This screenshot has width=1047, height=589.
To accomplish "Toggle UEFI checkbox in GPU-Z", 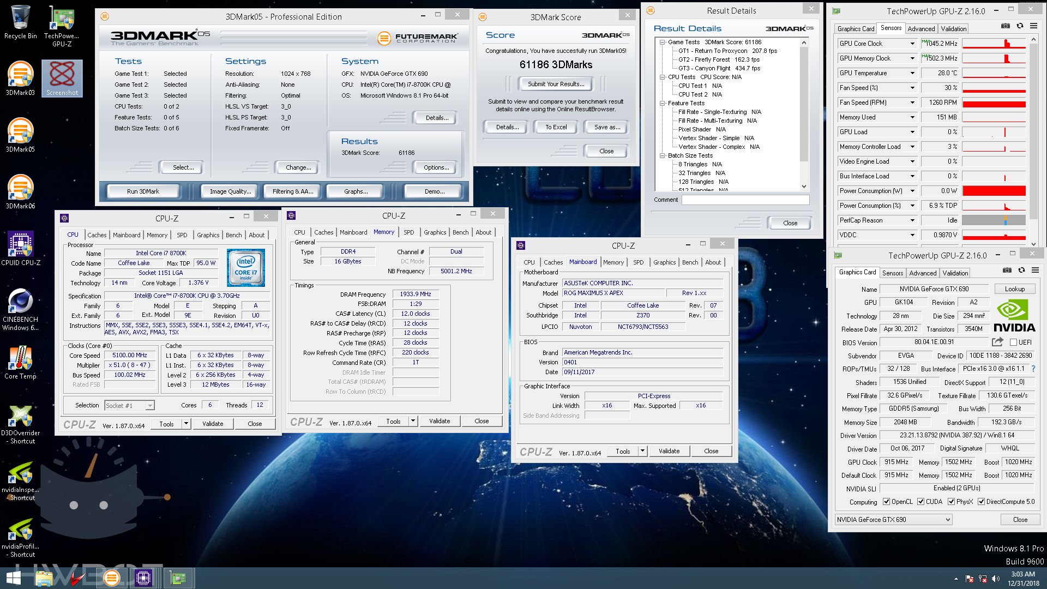I will pyautogui.click(x=1013, y=342).
